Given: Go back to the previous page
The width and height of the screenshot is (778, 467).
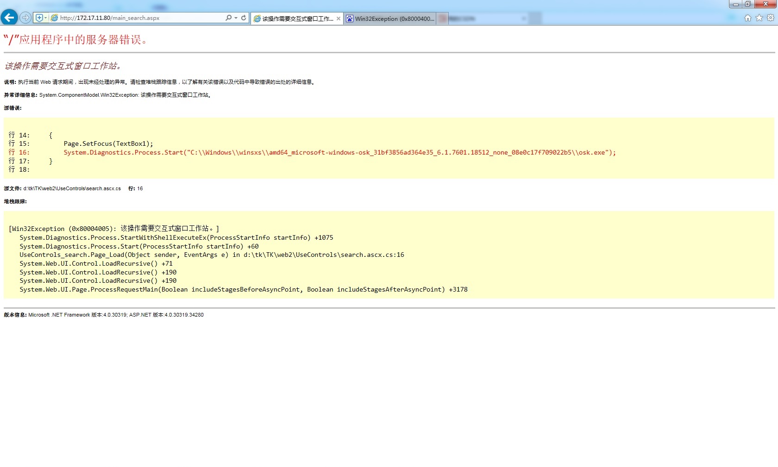Looking at the screenshot, I should tap(9, 18).
